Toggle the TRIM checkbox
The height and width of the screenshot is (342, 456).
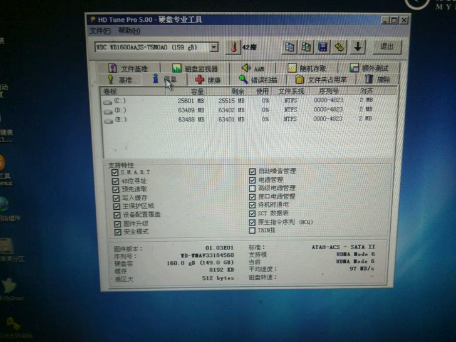click(252, 231)
